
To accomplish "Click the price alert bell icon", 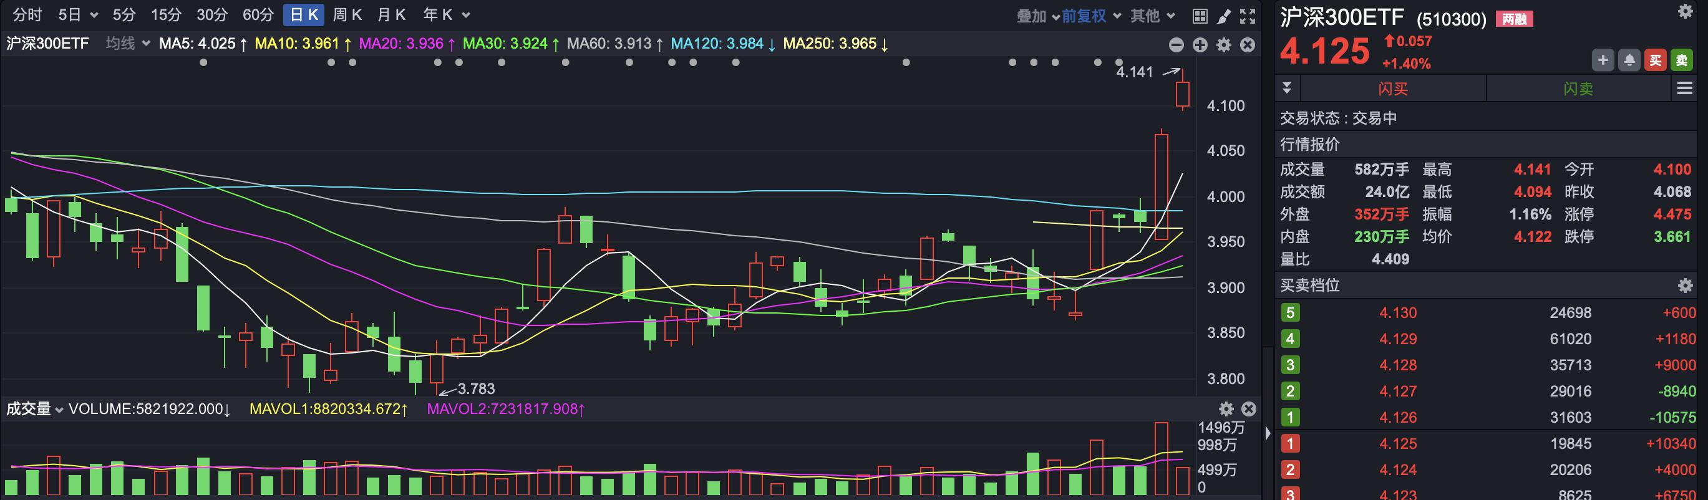I will [1629, 60].
